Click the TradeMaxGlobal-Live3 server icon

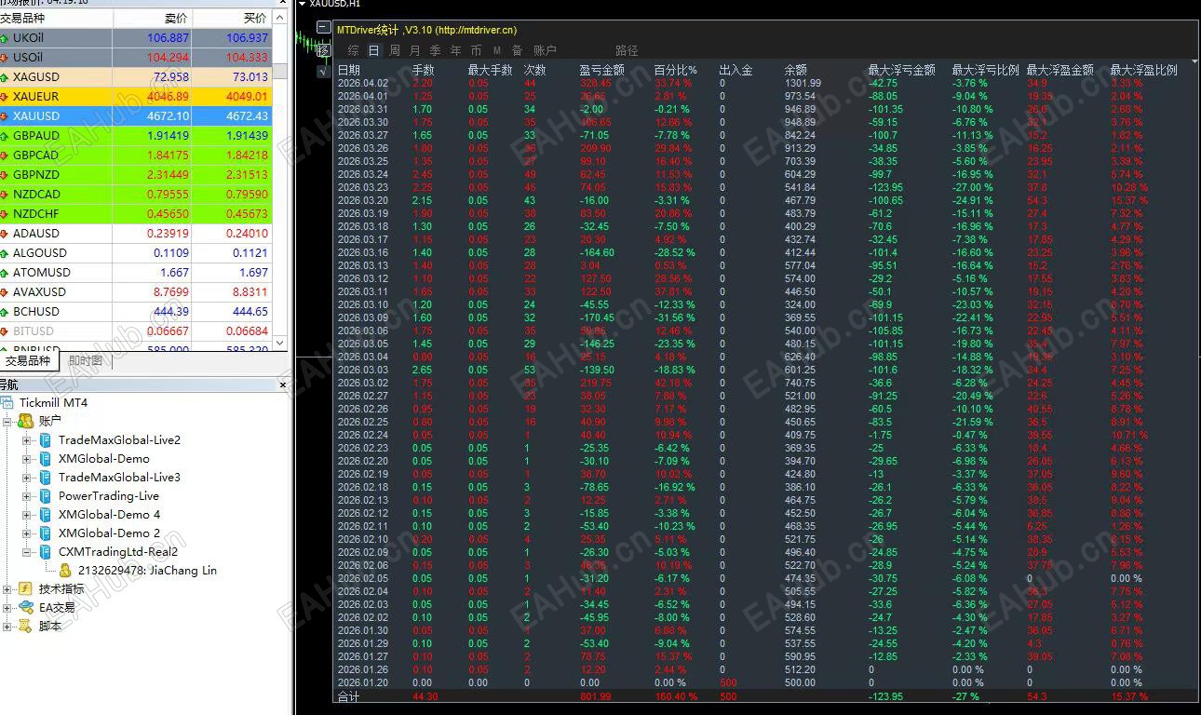pyautogui.click(x=45, y=477)
